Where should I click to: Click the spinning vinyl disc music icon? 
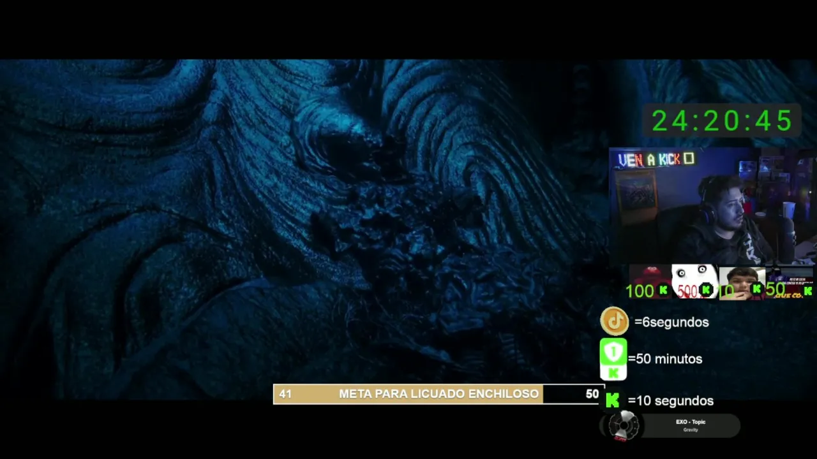point(624,425)
